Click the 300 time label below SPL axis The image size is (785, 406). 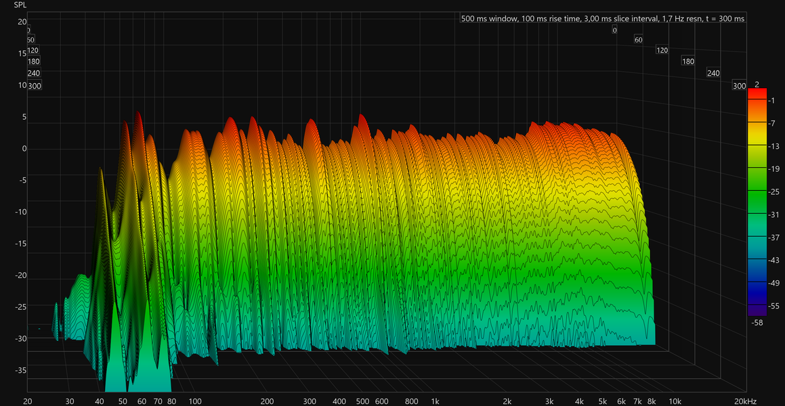pos(35,86)
